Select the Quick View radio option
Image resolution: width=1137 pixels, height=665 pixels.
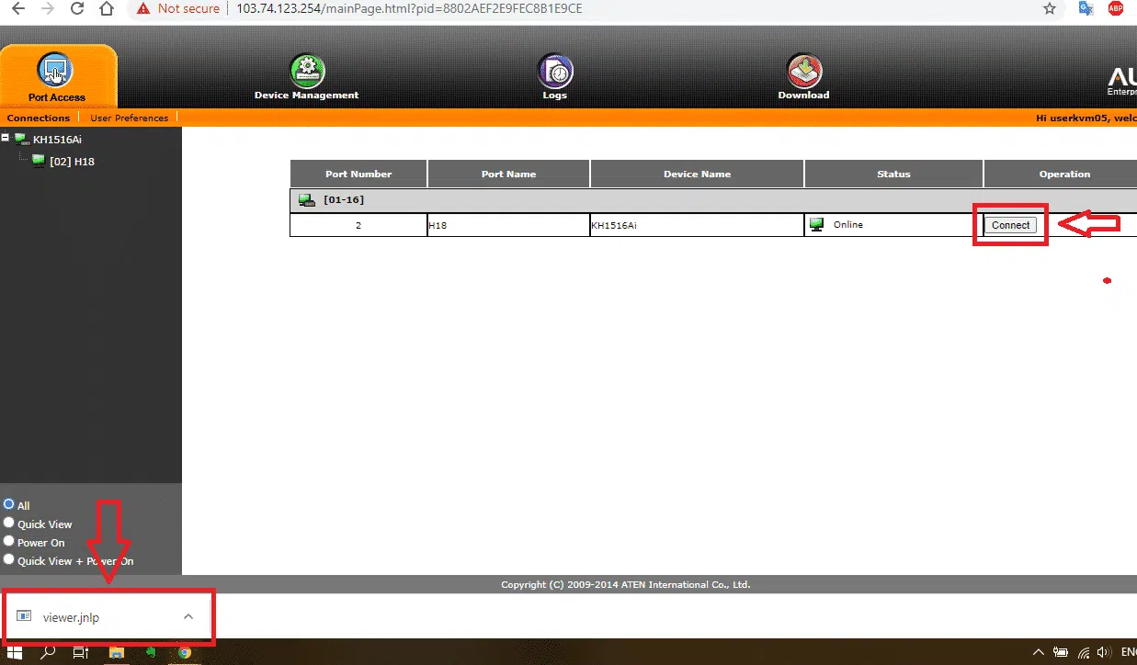point(9,523)
